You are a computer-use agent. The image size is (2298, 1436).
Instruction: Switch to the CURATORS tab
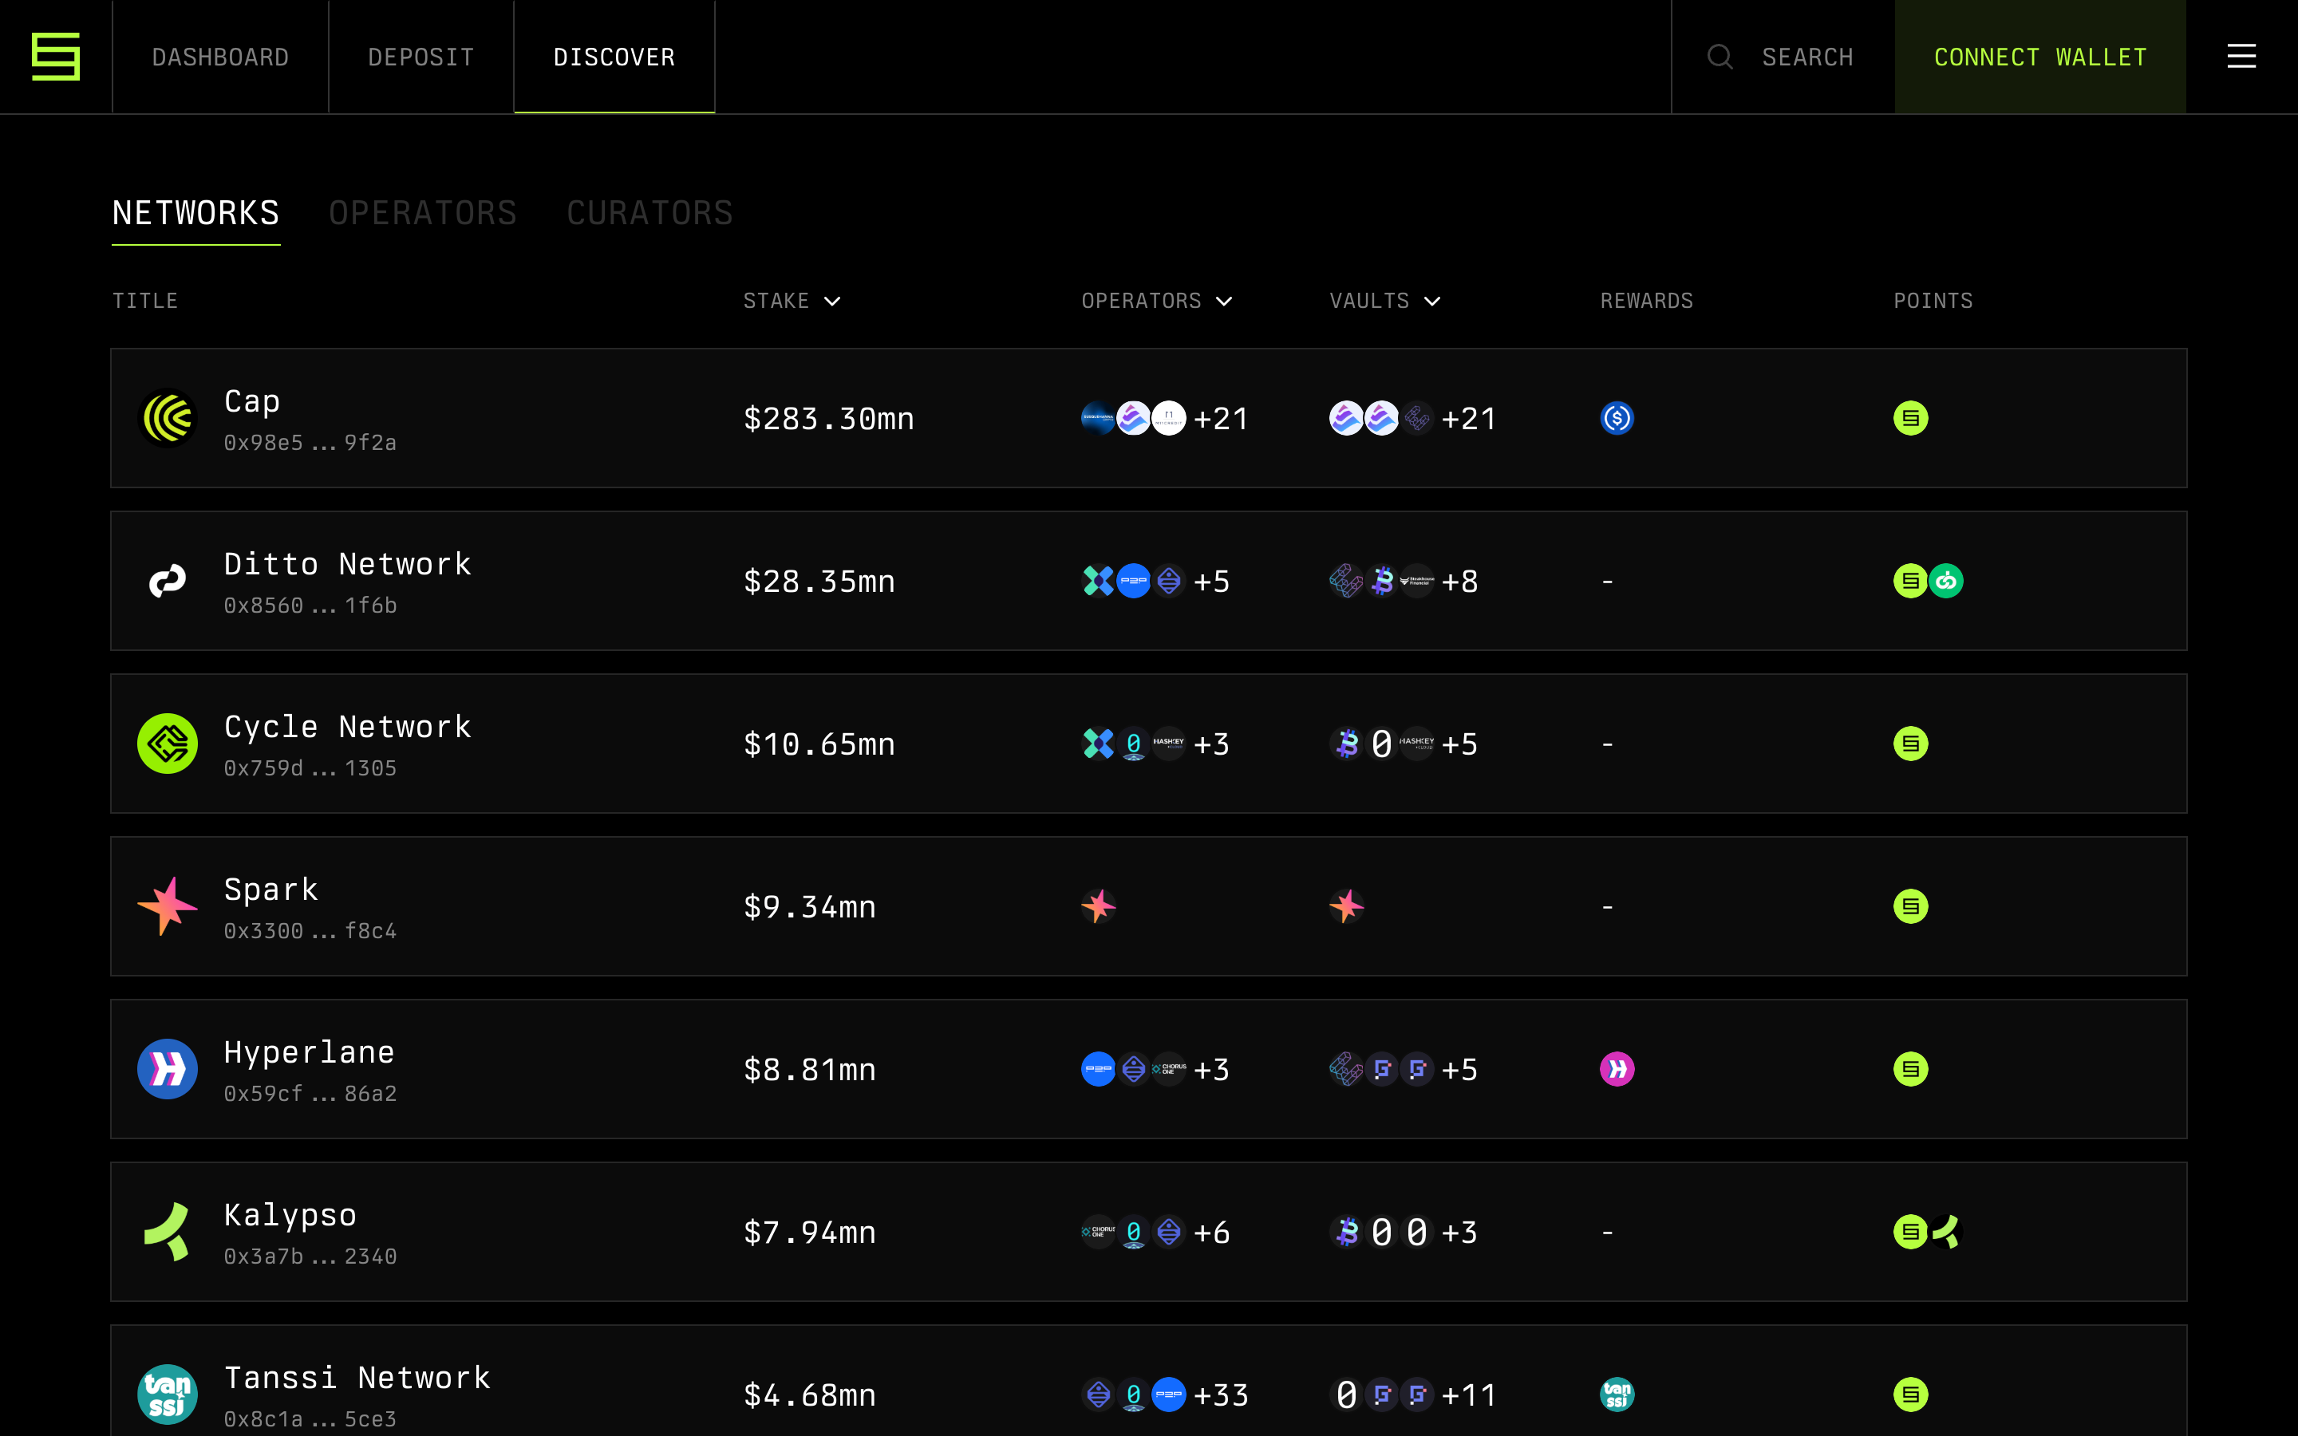coord(650,213)
